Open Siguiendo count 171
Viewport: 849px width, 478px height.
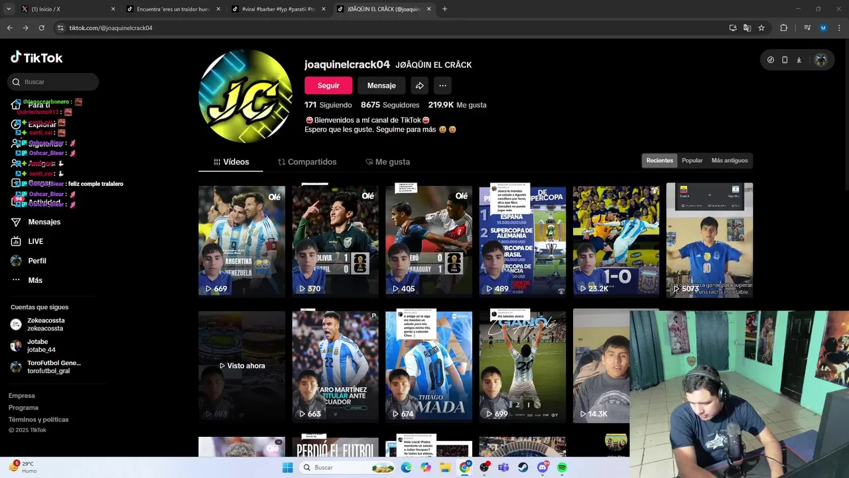pyautogui.click(x=328, y=105)
